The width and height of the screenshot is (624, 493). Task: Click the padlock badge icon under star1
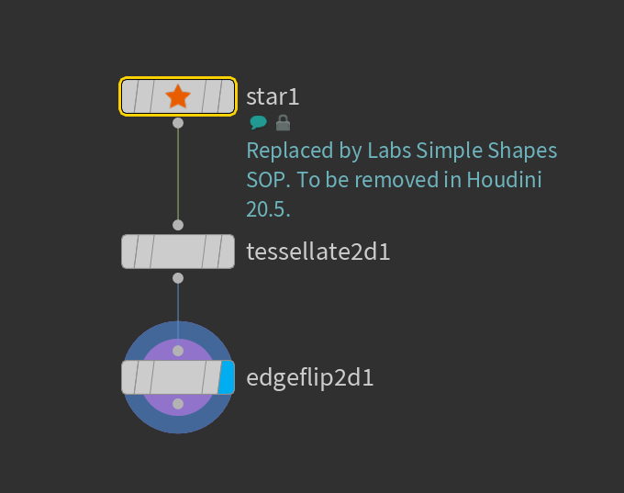click(x=284, y=122)
